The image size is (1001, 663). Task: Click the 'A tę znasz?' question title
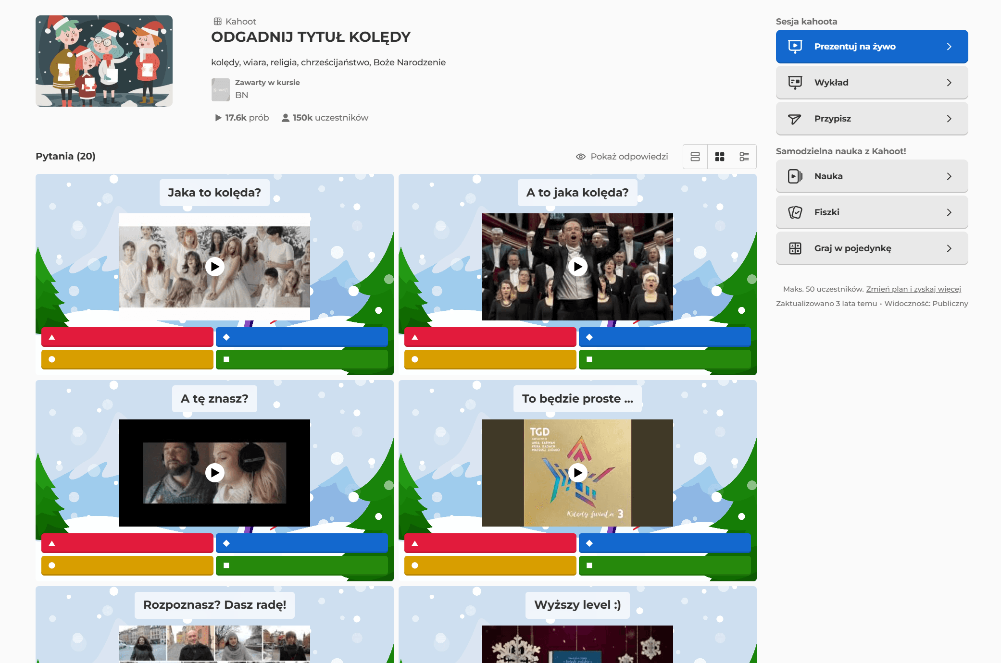tap(214, 399)
